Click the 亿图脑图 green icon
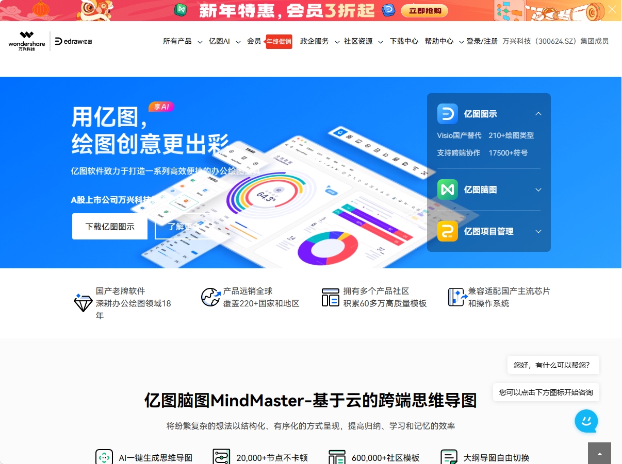 click(x=447, y=190)
